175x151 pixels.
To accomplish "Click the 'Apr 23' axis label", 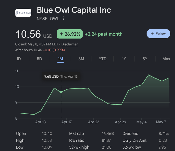I will [x=93, y=122].
